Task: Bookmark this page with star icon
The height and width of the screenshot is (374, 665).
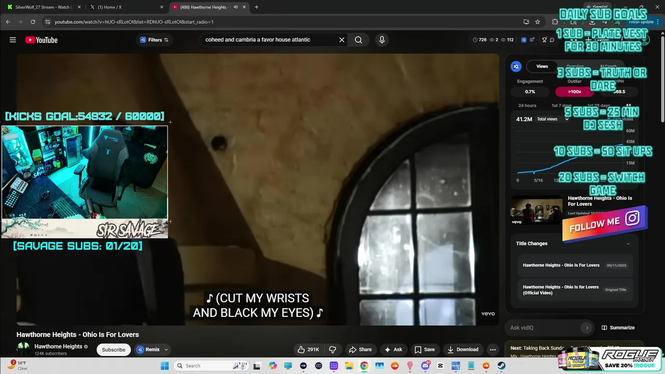Action: 537,22
